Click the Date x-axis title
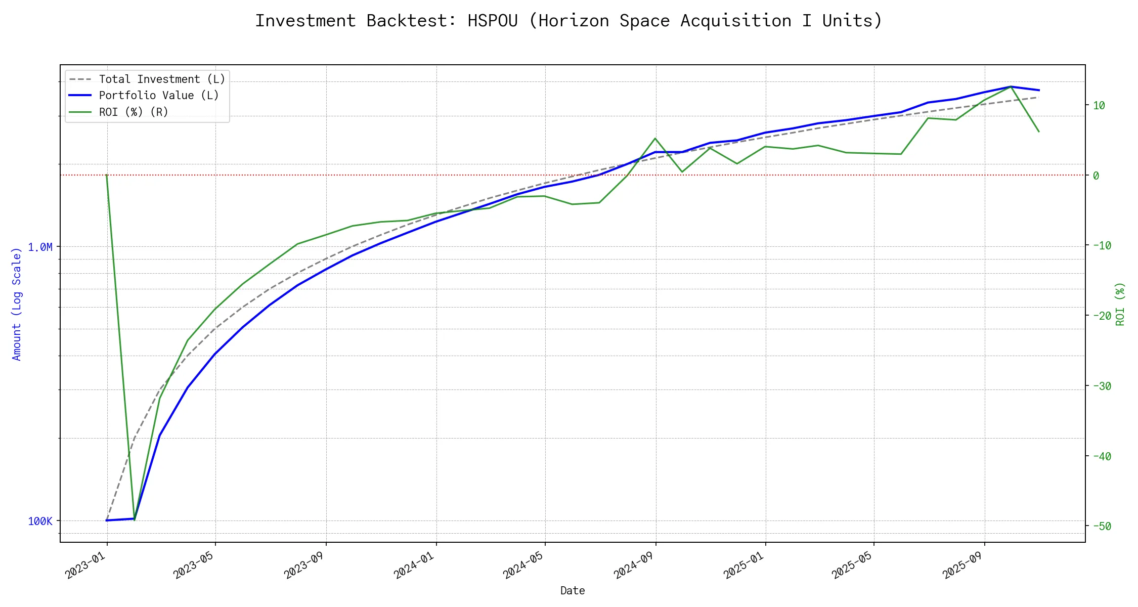 pyautogui.click(x=573, y=590)
